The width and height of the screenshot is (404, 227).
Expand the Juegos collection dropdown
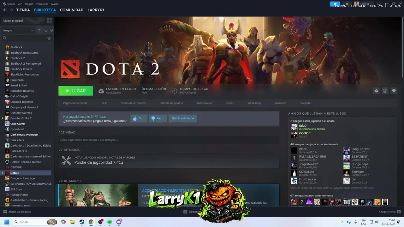(18, 30)
